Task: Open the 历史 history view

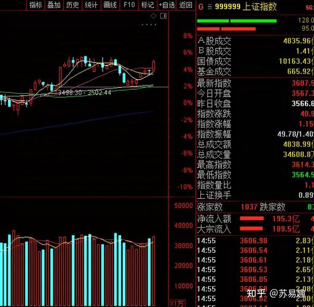Action: (x=73, y=5)
